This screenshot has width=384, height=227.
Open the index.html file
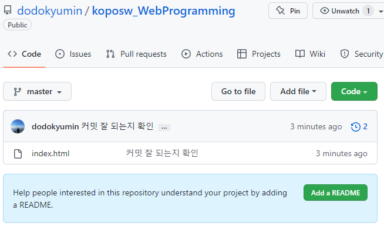[50, 153]
